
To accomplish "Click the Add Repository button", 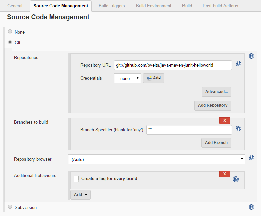I will [212, 105].
